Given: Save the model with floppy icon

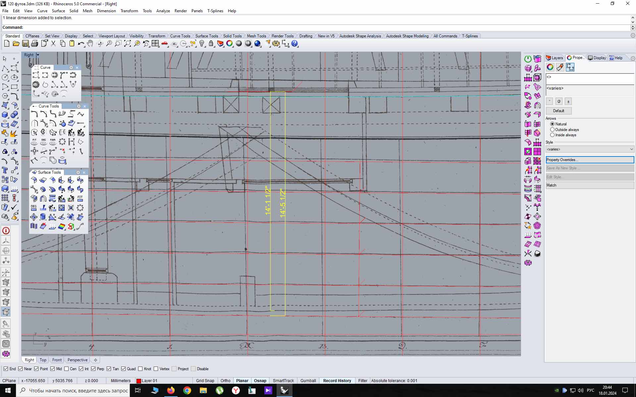Looking at the screenshot, I should point(25,43).
